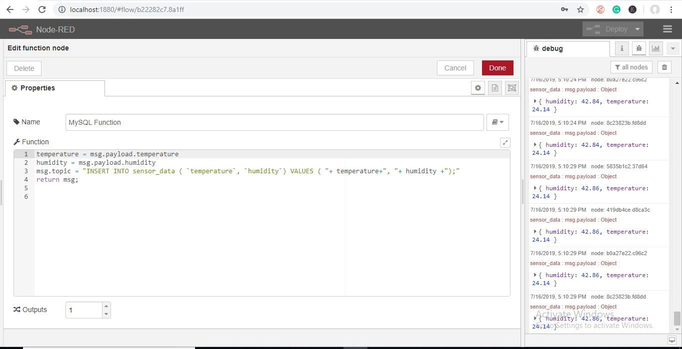Open node properties with the gear icon

coord(478,88)
